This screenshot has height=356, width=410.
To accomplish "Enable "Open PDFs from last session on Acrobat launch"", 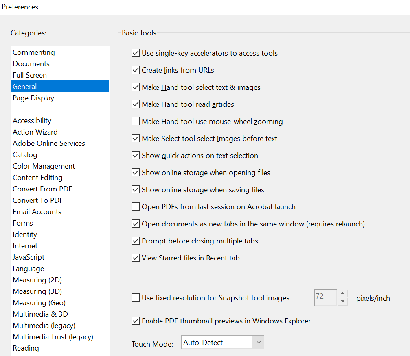I will click(x=136, y=206).
